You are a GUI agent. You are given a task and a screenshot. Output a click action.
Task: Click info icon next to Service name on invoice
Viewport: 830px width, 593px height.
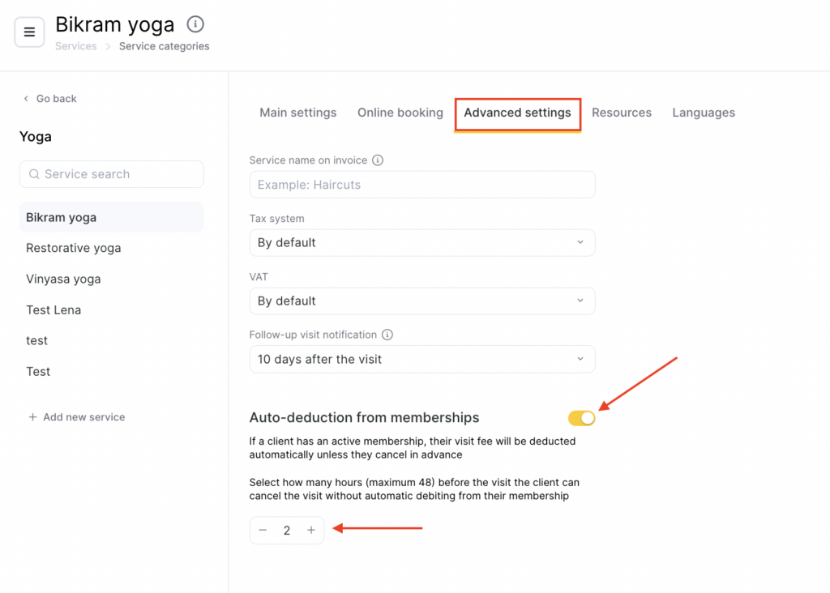378,160
